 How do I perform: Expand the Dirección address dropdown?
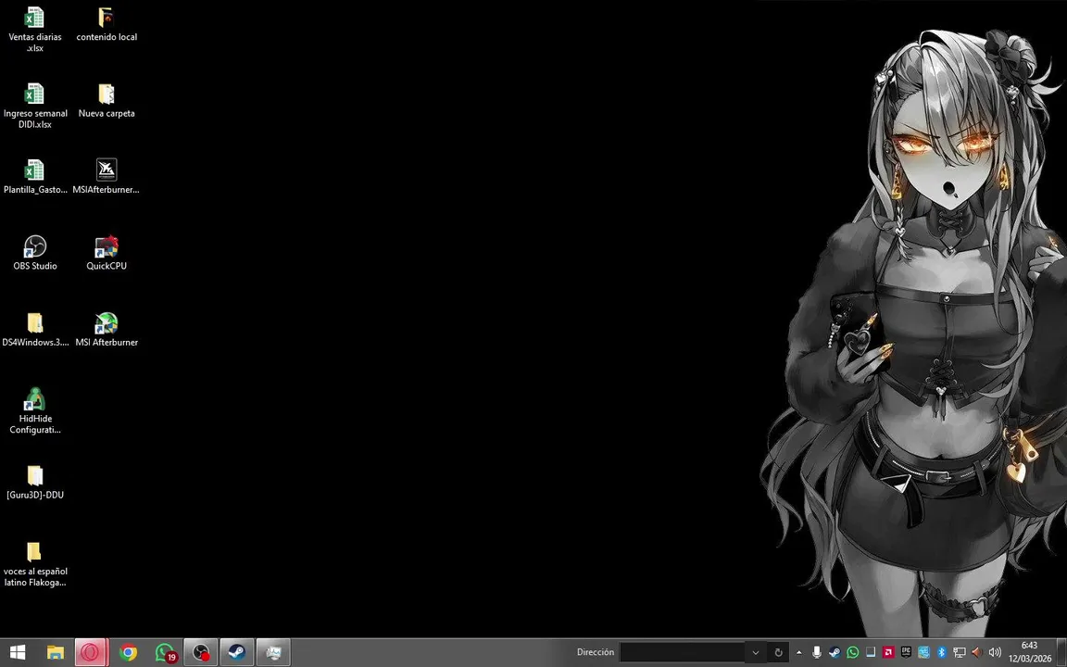tap(756, 652)
